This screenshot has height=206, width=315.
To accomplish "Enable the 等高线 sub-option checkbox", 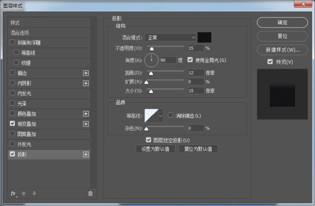I will [16, 52].
